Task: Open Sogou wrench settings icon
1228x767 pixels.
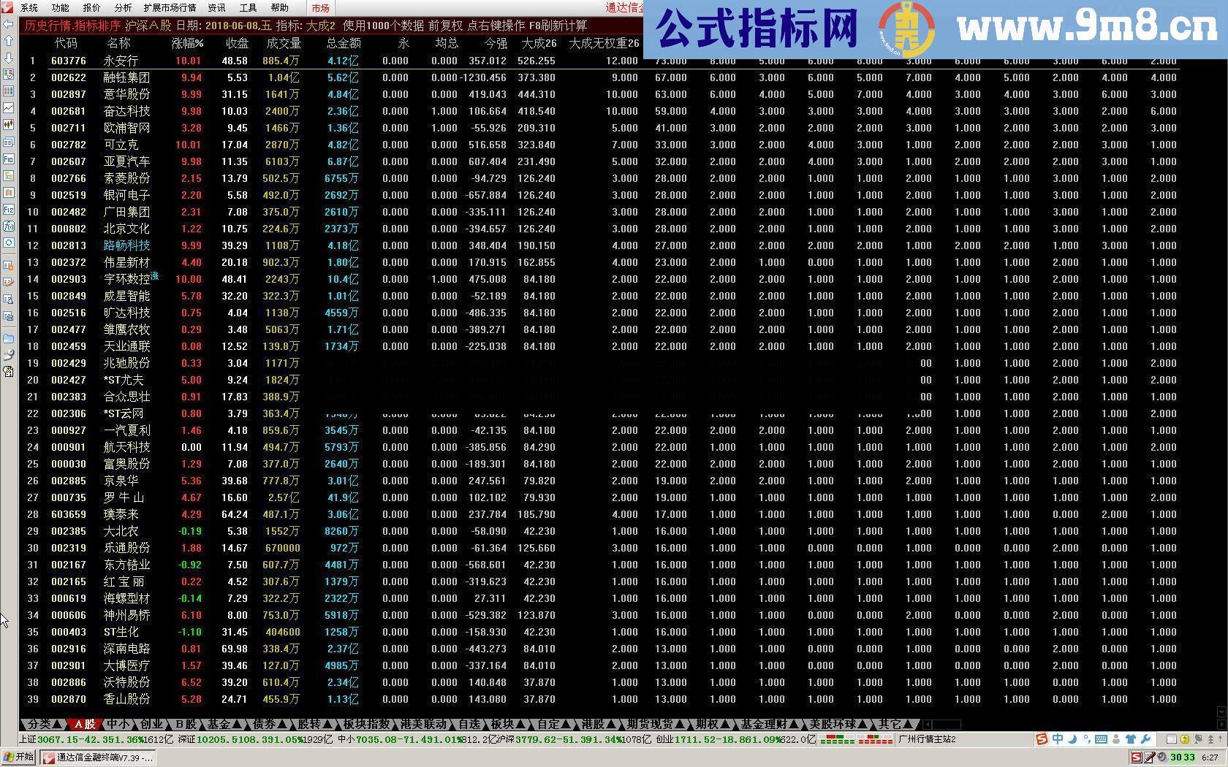Action: coord(1145,739)
